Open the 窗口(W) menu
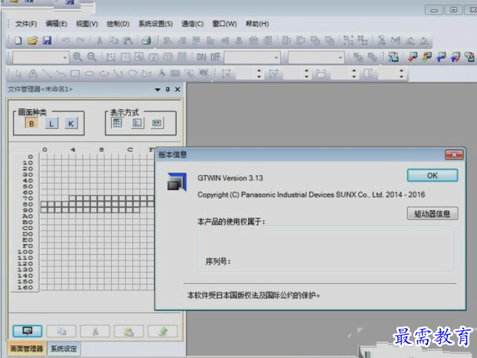 click(x=224, y=24)
